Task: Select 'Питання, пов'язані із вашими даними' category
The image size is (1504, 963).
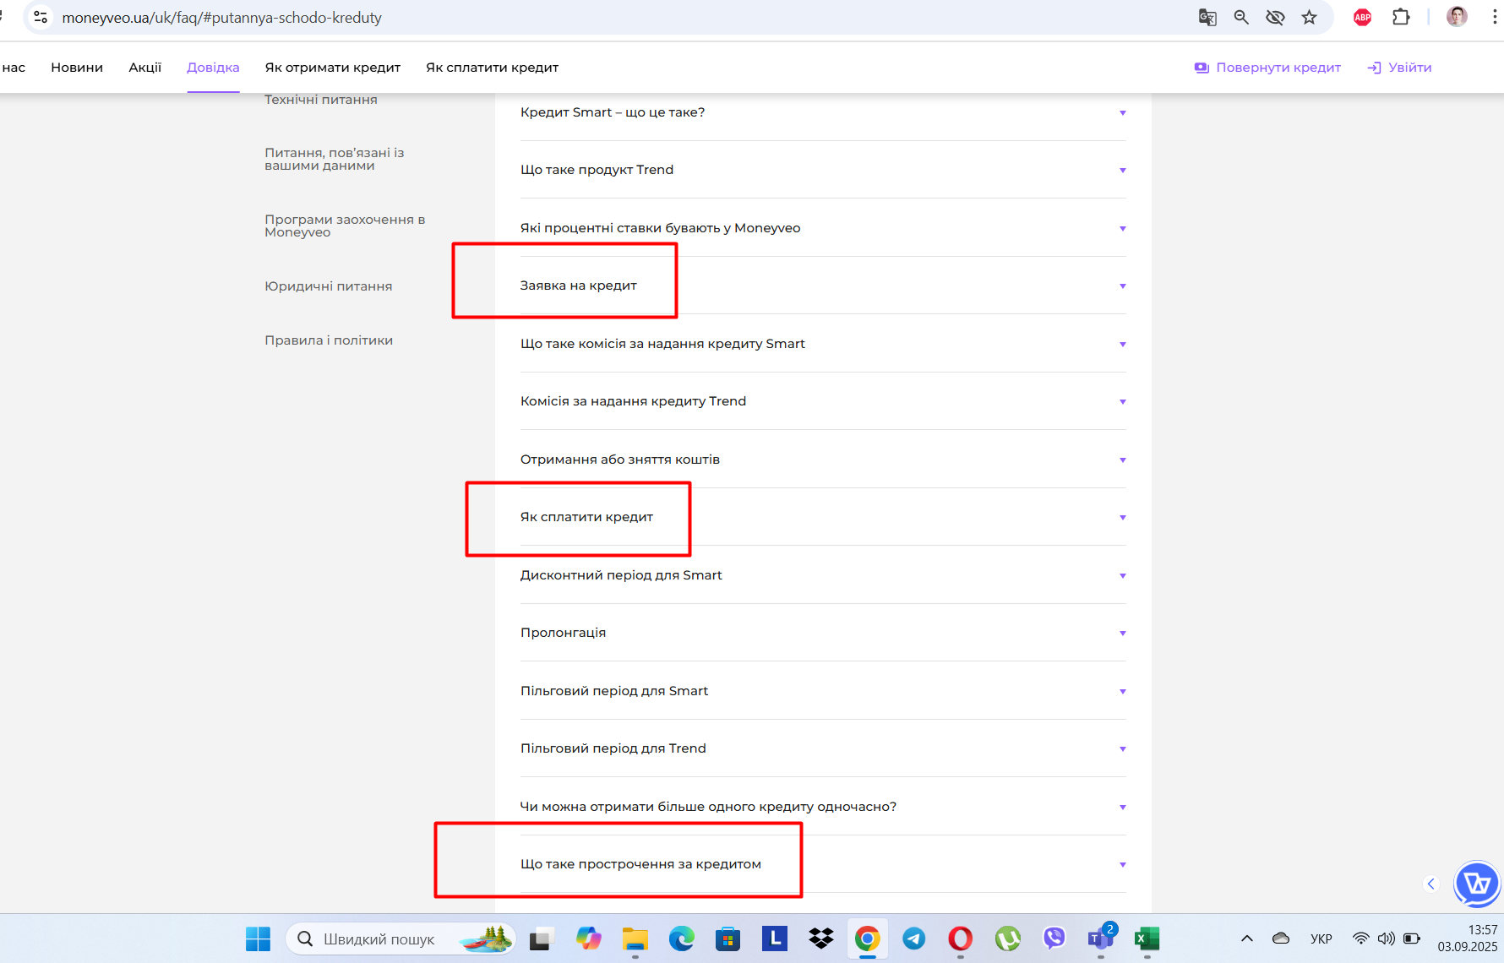Action: point(335,159)
